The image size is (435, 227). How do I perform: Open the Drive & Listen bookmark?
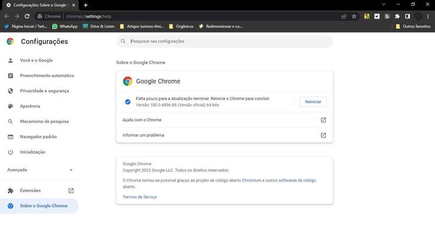click(x=98, y=26)
